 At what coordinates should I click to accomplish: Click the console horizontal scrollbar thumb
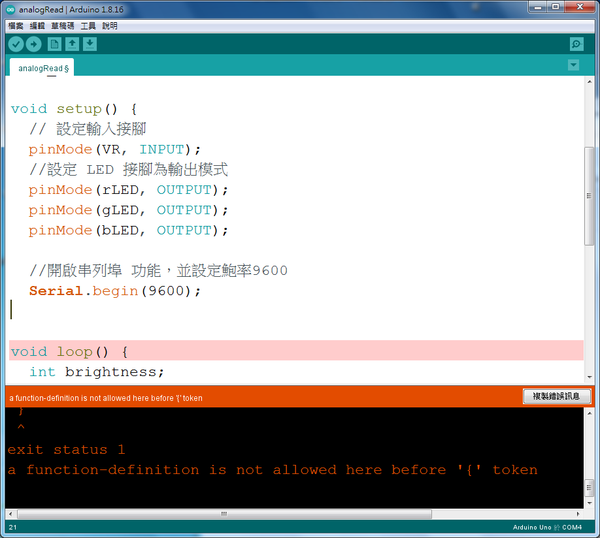224,514
